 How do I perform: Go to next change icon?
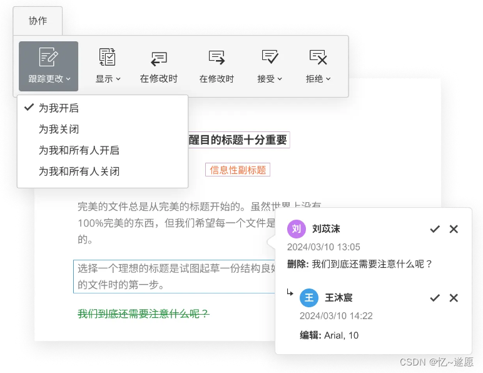click(x=216, y=58)
